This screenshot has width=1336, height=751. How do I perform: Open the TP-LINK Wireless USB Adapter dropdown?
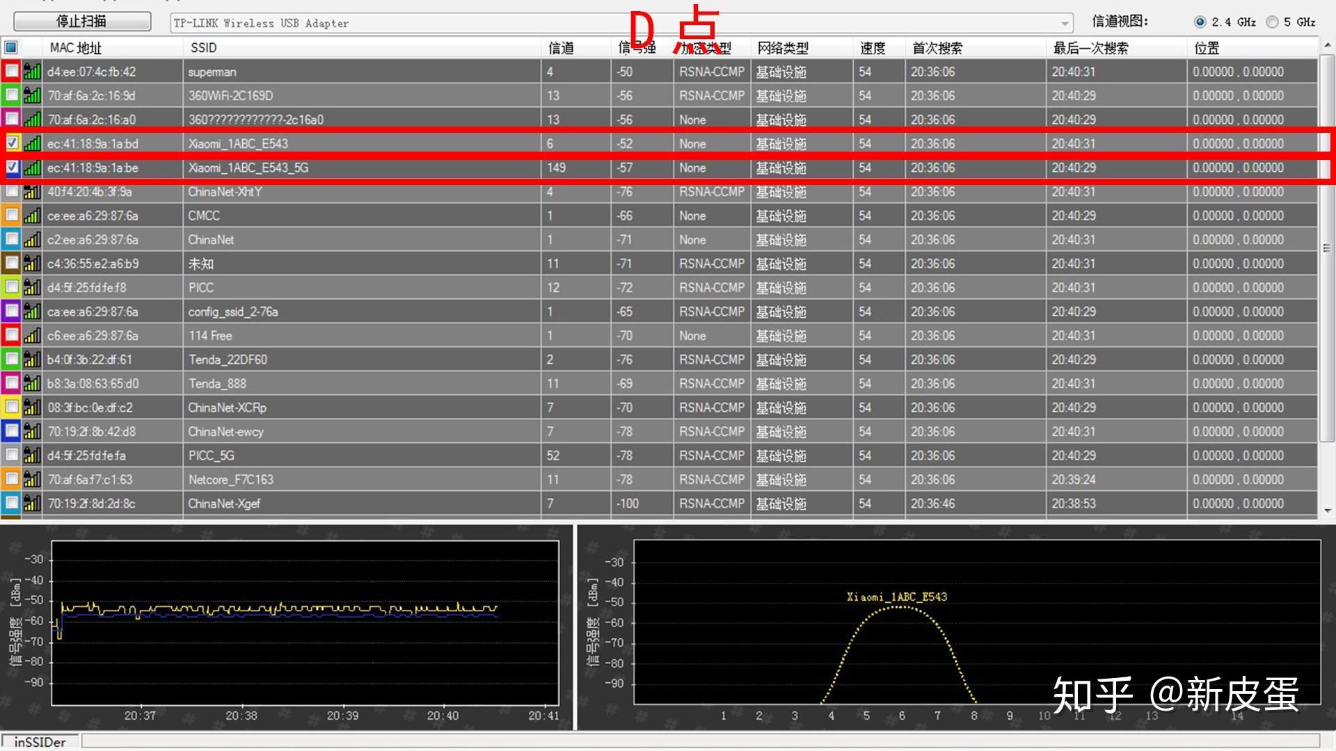(621, 23)
